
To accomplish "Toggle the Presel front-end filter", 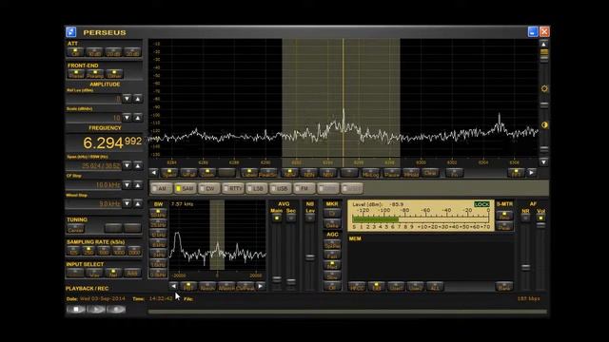I will coord(76,74).
